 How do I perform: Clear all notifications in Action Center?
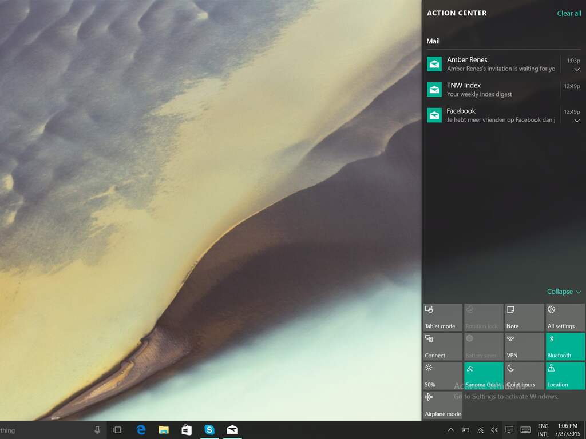click(569, 14)
